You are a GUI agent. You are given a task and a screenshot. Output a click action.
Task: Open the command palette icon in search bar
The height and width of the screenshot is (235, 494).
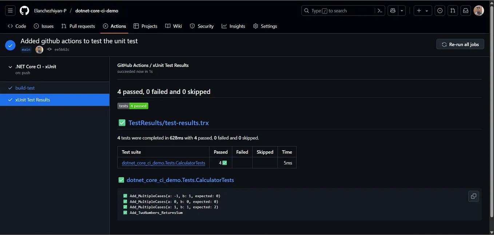[x=379, y=11]
